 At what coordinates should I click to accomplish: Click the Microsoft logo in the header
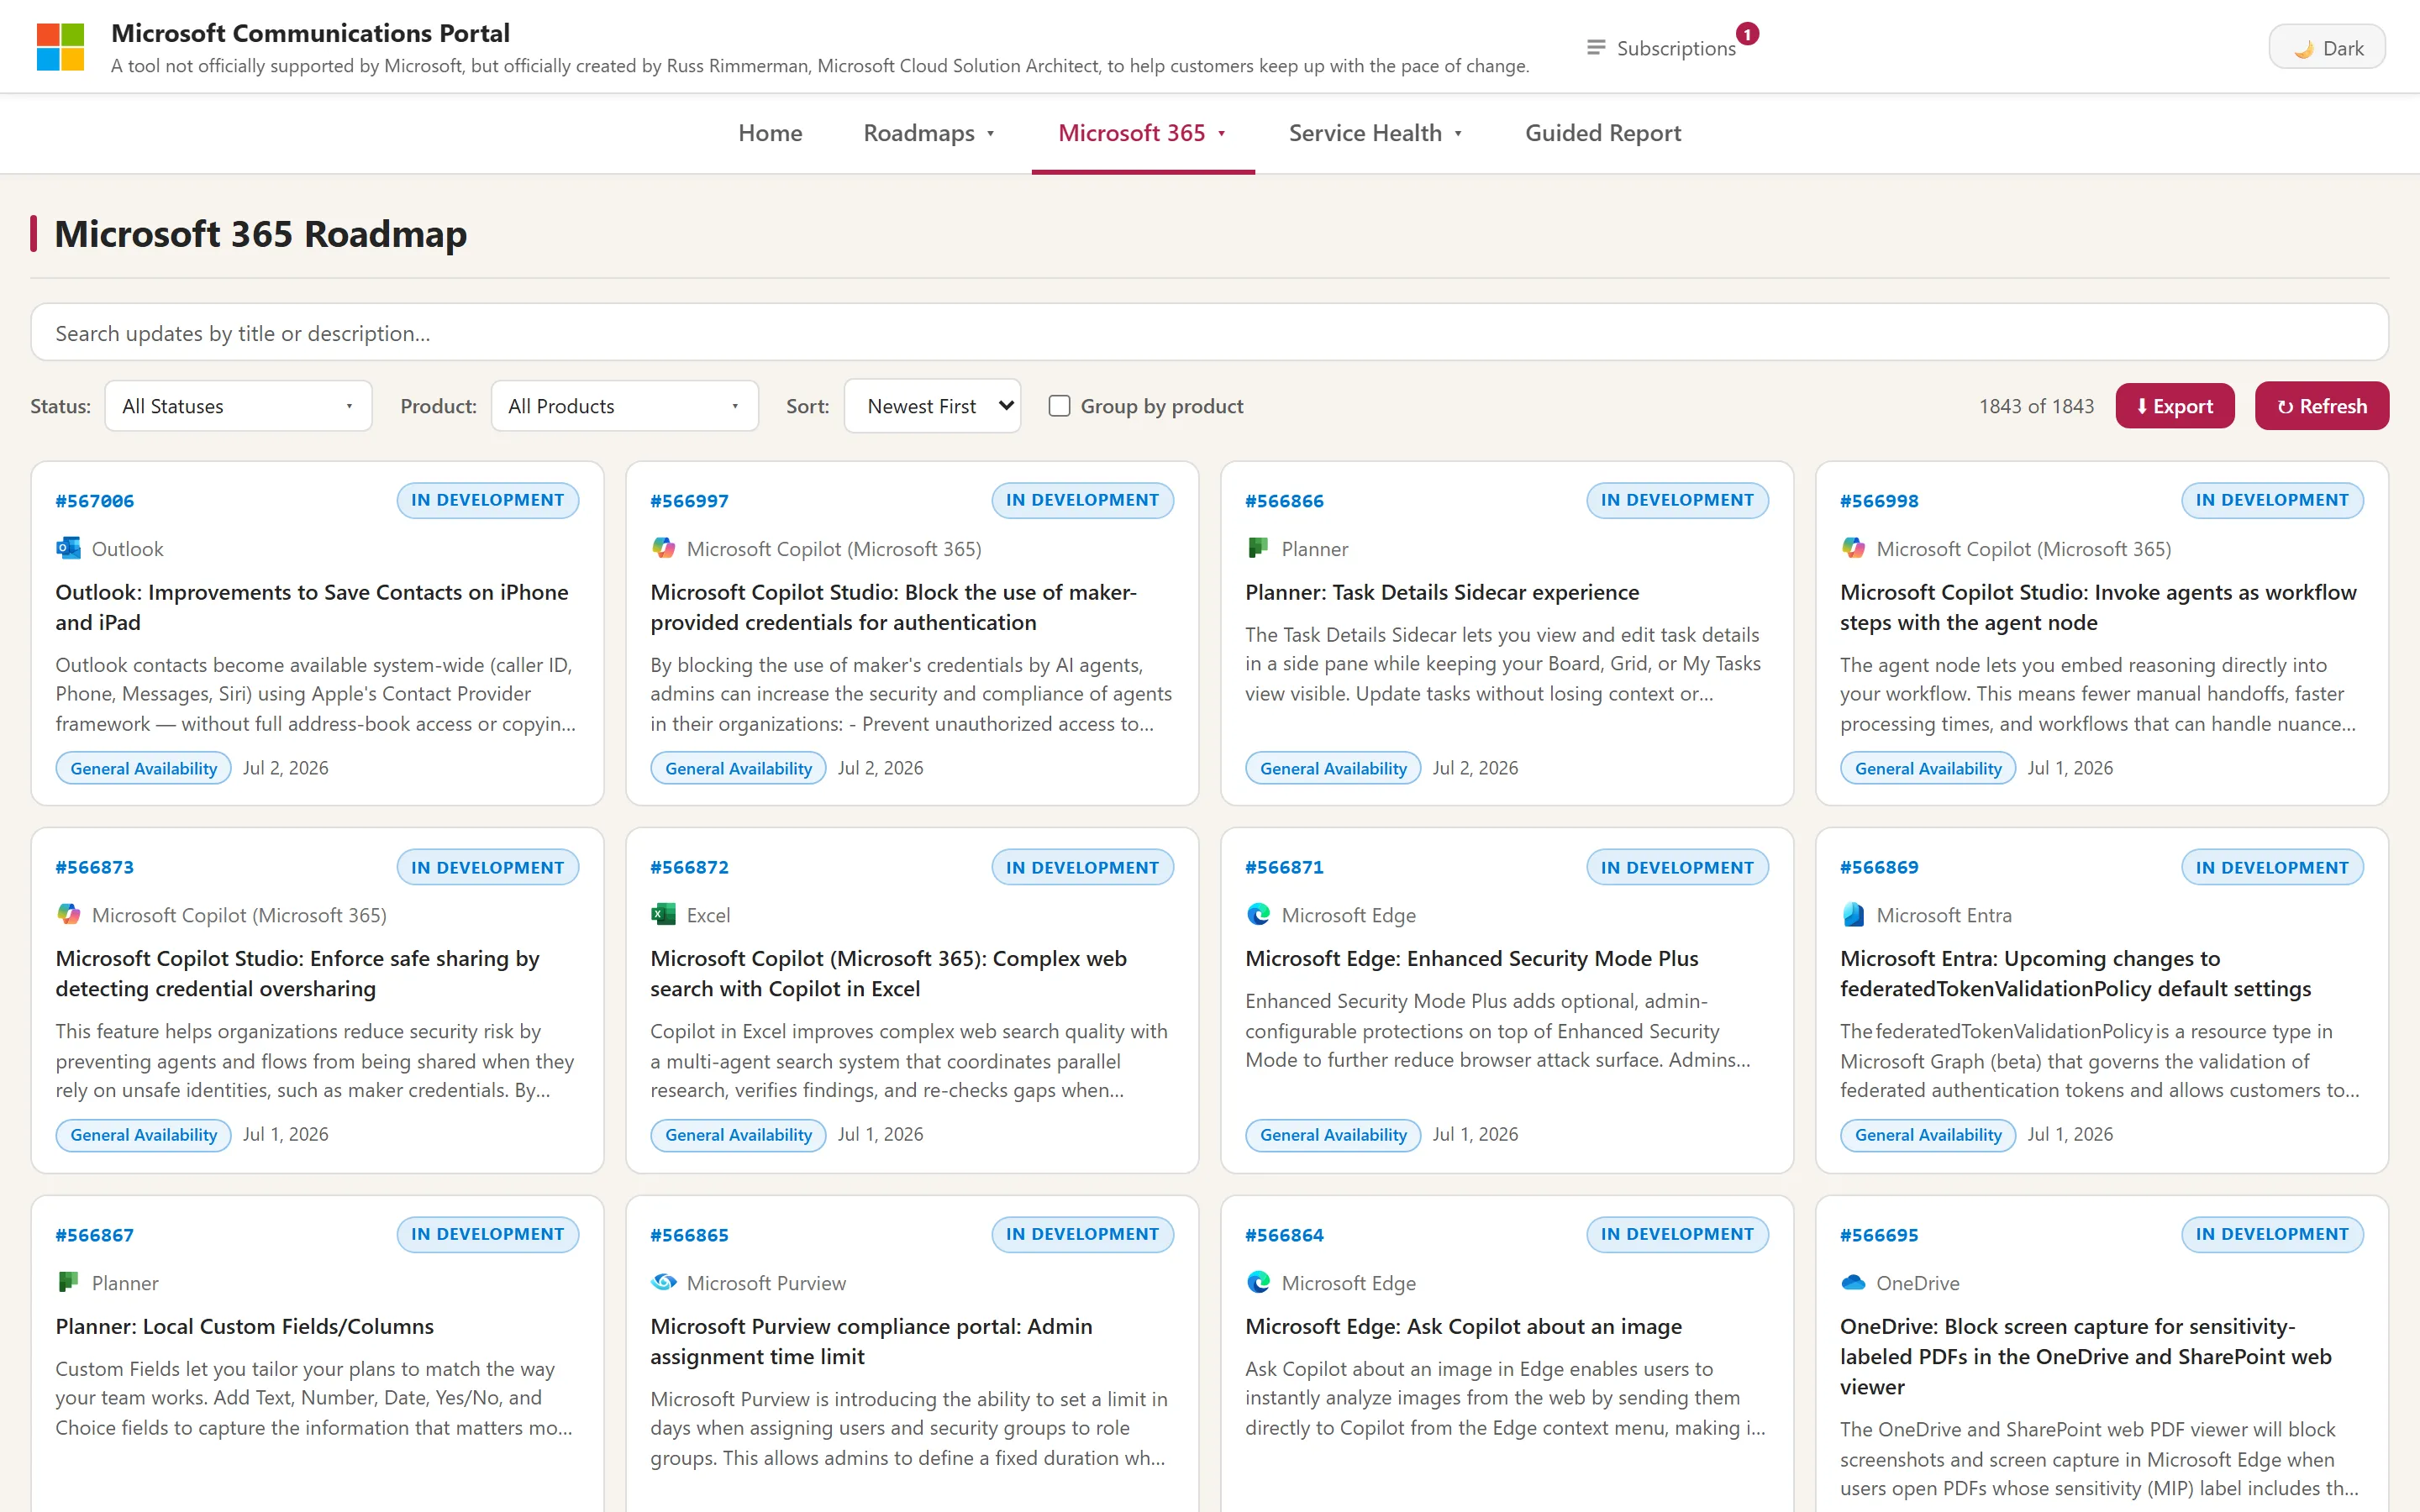click(x=60, y=47)
